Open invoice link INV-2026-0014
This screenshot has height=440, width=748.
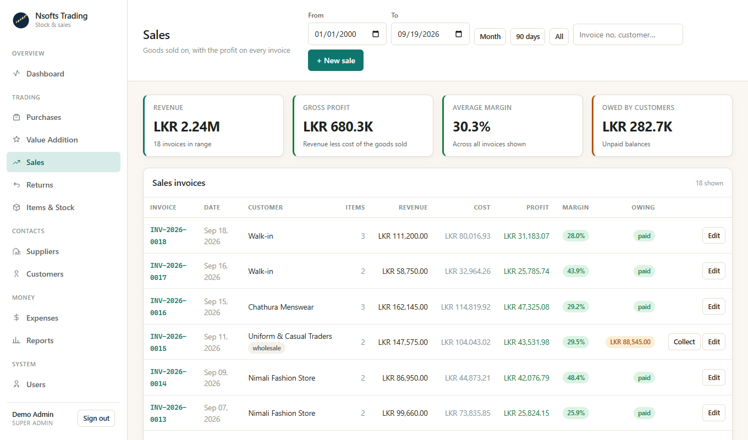pos(168,377)
